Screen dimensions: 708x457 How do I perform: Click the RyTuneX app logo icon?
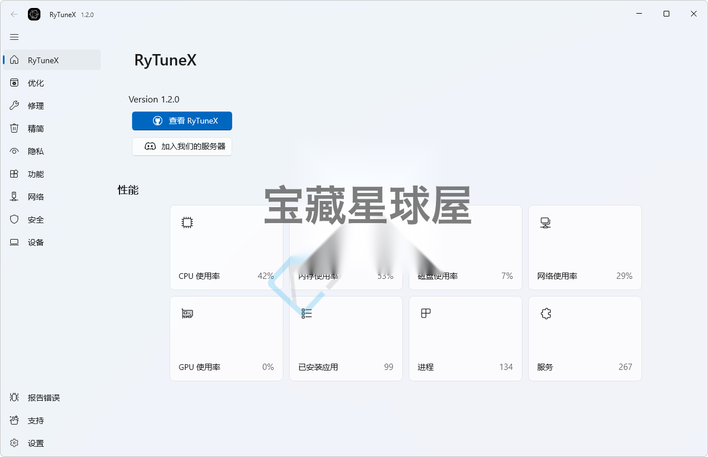(34, 14)
